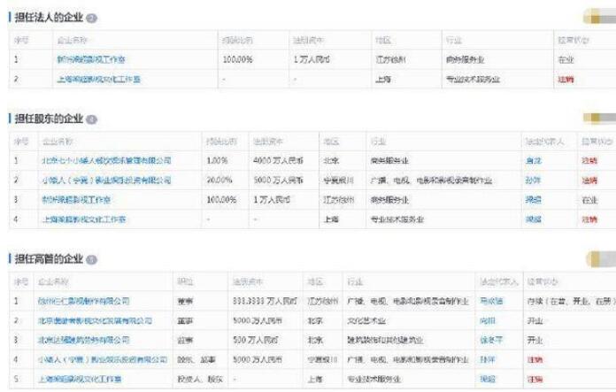616x392 pixels.
Task: Select the 存续 status cell in 担任高管的企业 row 1
Action: point(572,301)
